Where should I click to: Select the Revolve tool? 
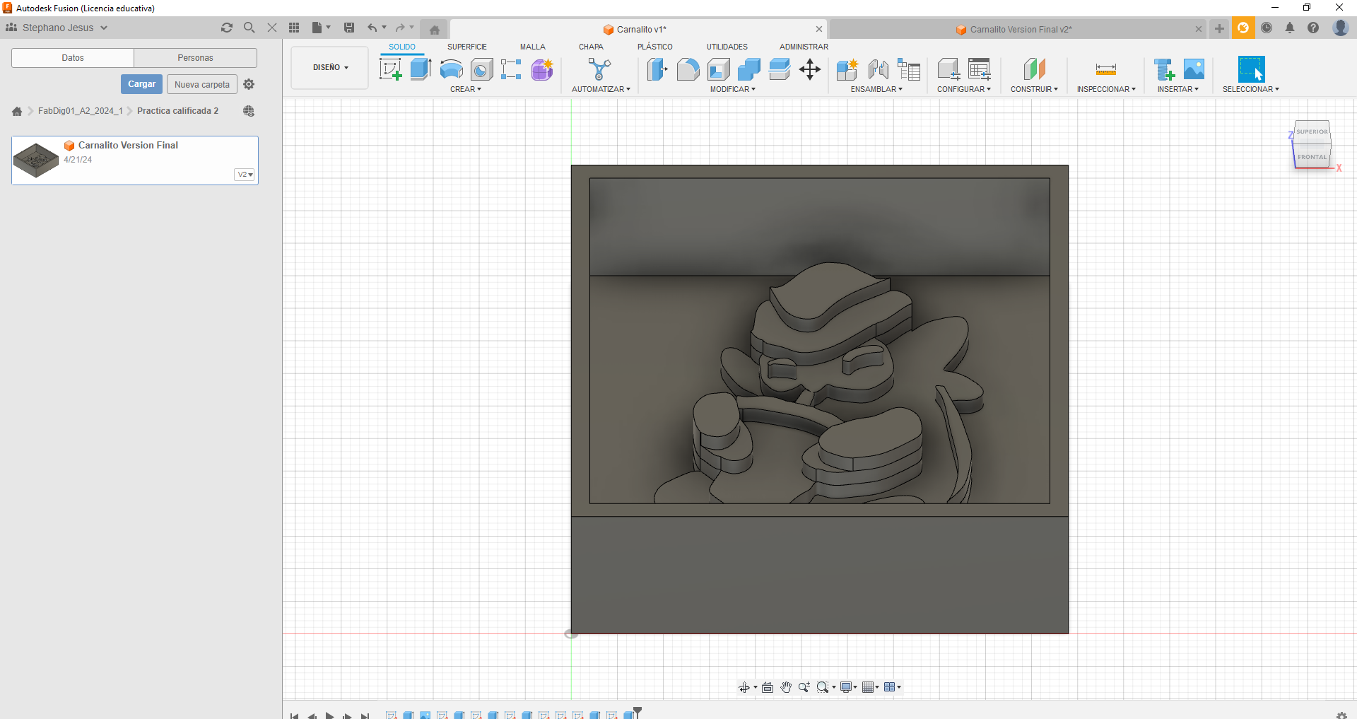click(452, 69)
